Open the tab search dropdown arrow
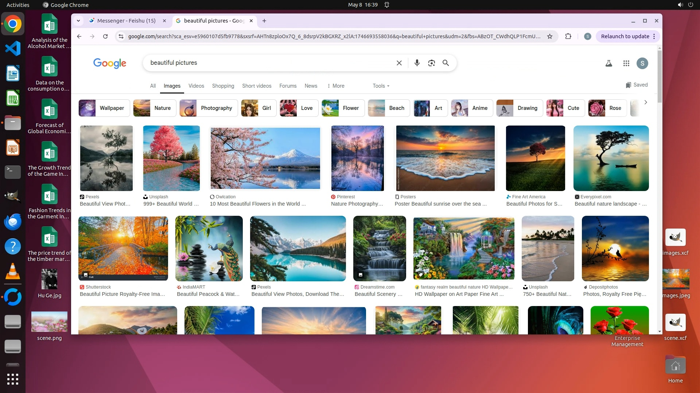This screenshot has height=393, width=700. [78, 21]
